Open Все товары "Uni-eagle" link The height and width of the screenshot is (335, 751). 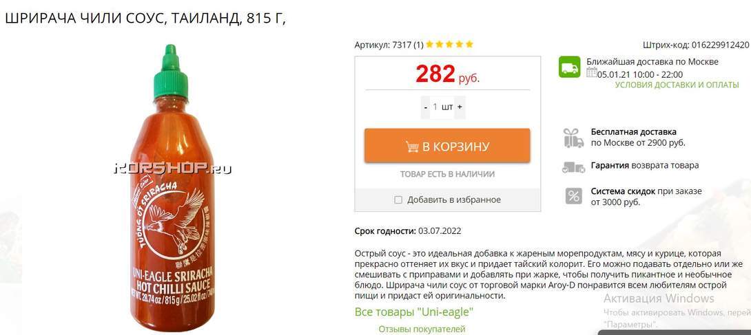click(x=414, y=312)
